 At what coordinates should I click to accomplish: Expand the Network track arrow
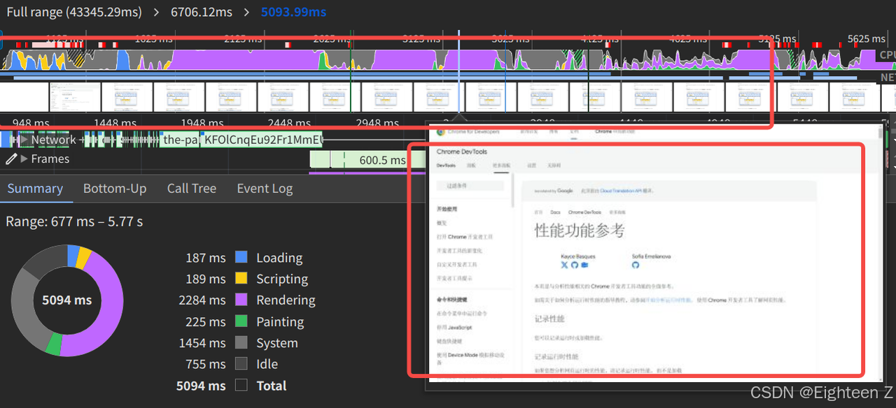click(24, 140)
